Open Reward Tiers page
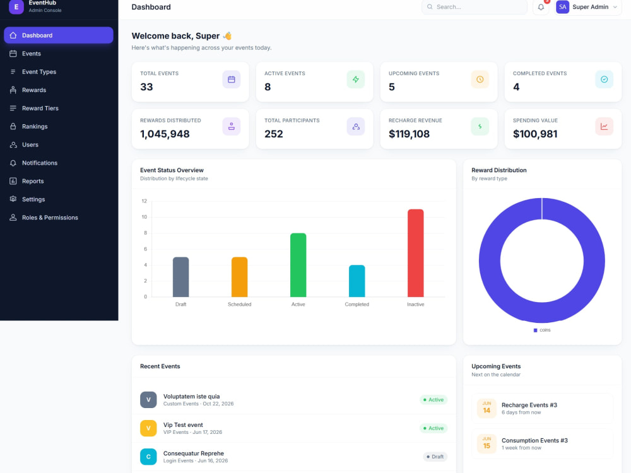631x473 pixels. coord(59,108)
